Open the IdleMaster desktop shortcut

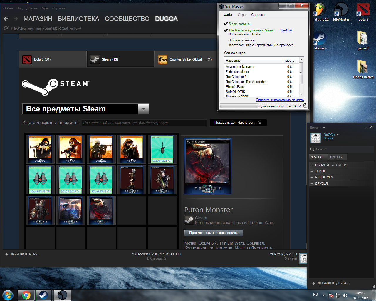coord(341,12)
